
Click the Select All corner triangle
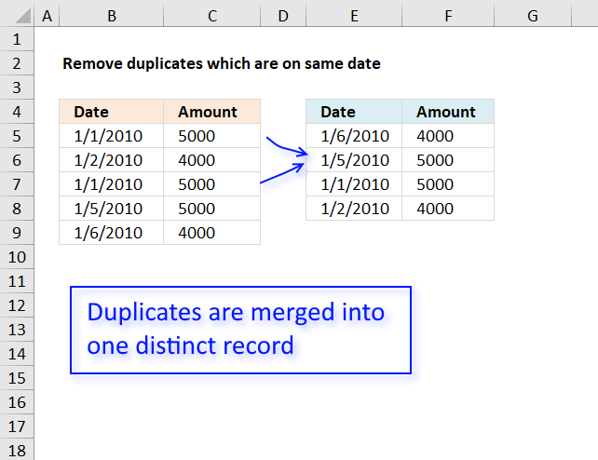[22, 16]
